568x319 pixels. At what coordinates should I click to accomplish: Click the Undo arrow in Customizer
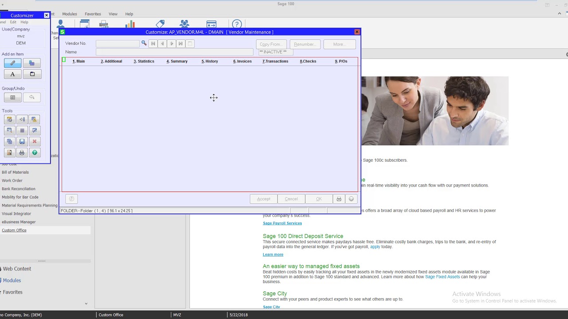click(32, 97)
